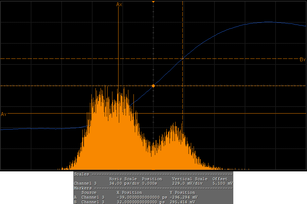Click marker A X position -39 ps value
307x204 pixels.
(142, 197)
